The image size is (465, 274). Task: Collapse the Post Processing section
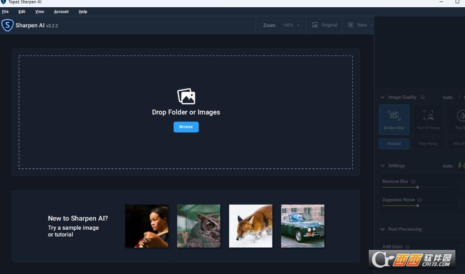tap(382, 229)
